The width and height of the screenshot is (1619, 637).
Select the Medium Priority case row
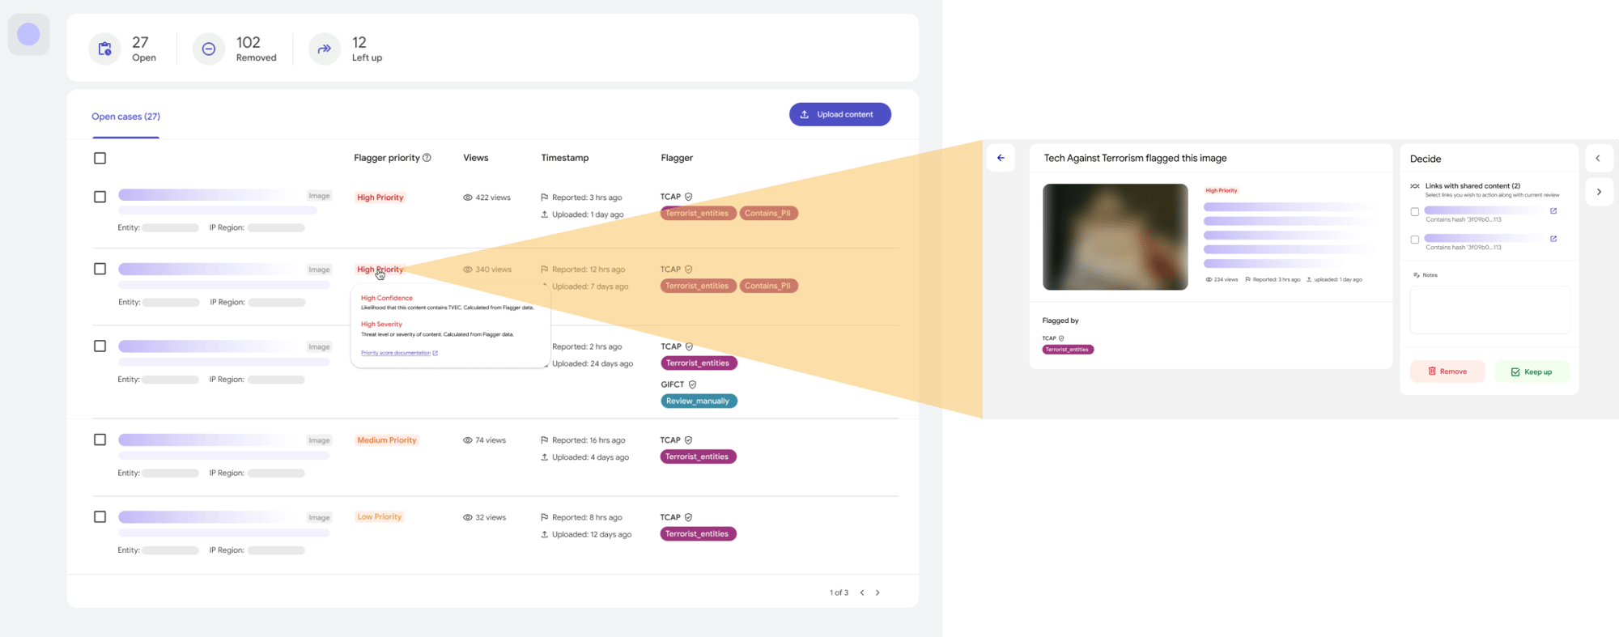point(100,440)
